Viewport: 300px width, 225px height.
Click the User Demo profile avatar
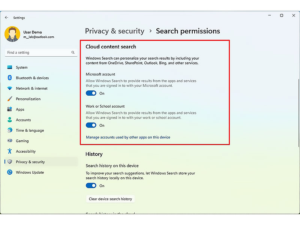coord(12,34)
